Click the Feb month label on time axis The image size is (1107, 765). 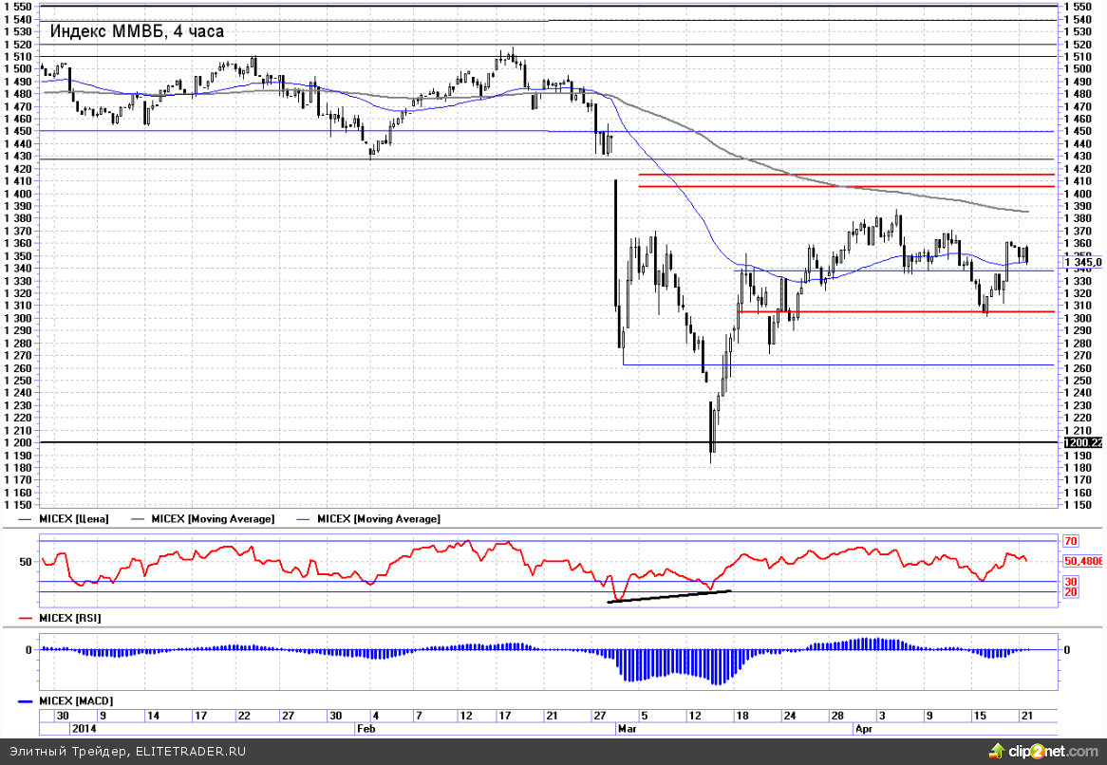[x=366, y=729]
